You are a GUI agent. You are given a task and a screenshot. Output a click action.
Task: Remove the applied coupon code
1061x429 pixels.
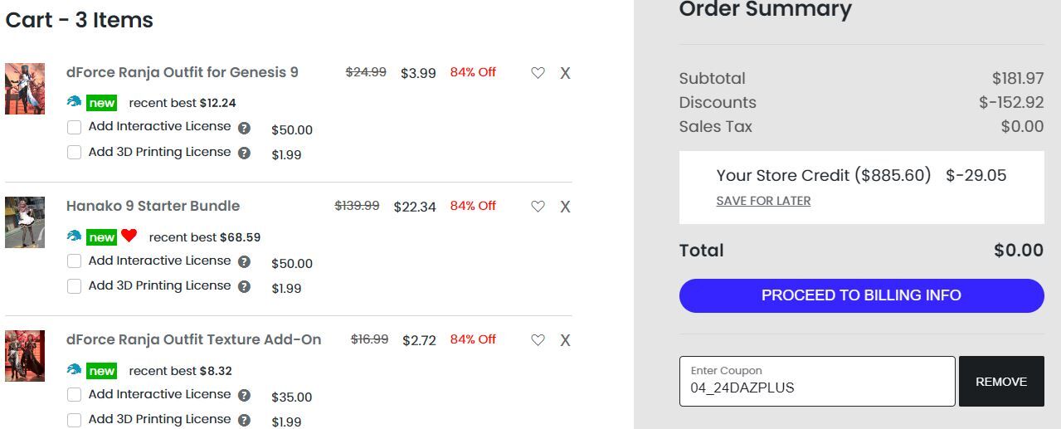(x=1001, y=382)
